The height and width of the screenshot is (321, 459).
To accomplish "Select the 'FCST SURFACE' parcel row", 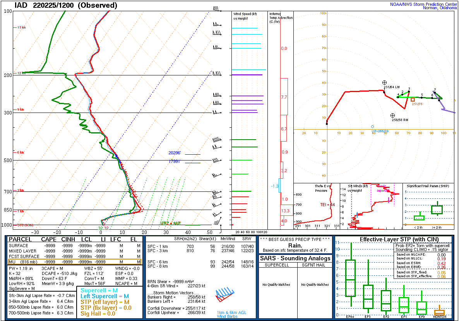I will click(x=75, y=256).
